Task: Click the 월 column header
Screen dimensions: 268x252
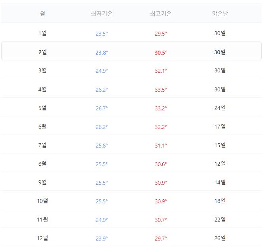Action: coord(43,13)
